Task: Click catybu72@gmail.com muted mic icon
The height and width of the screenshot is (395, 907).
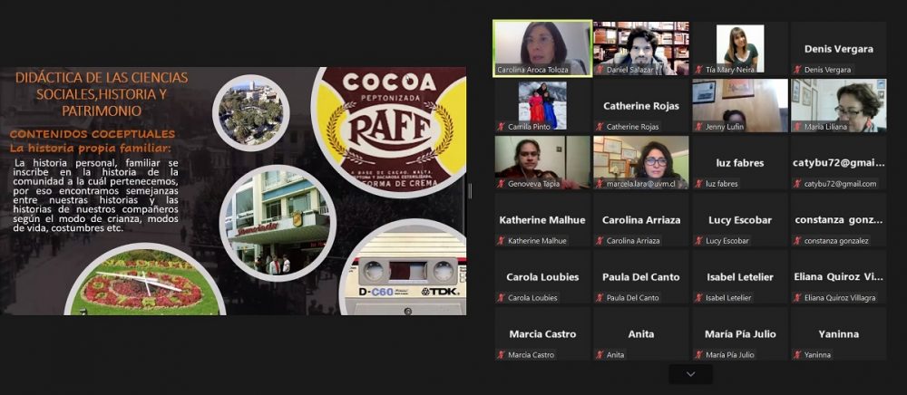Action: [797, 184]
